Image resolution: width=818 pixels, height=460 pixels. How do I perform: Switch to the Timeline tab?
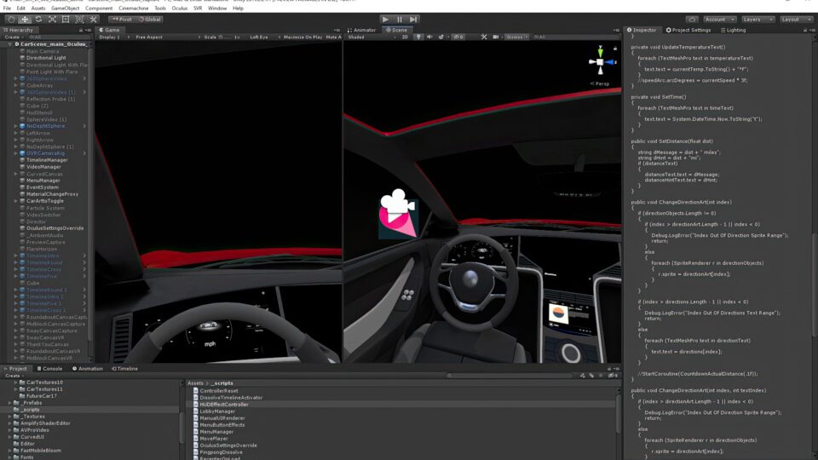tap(125, 368)
